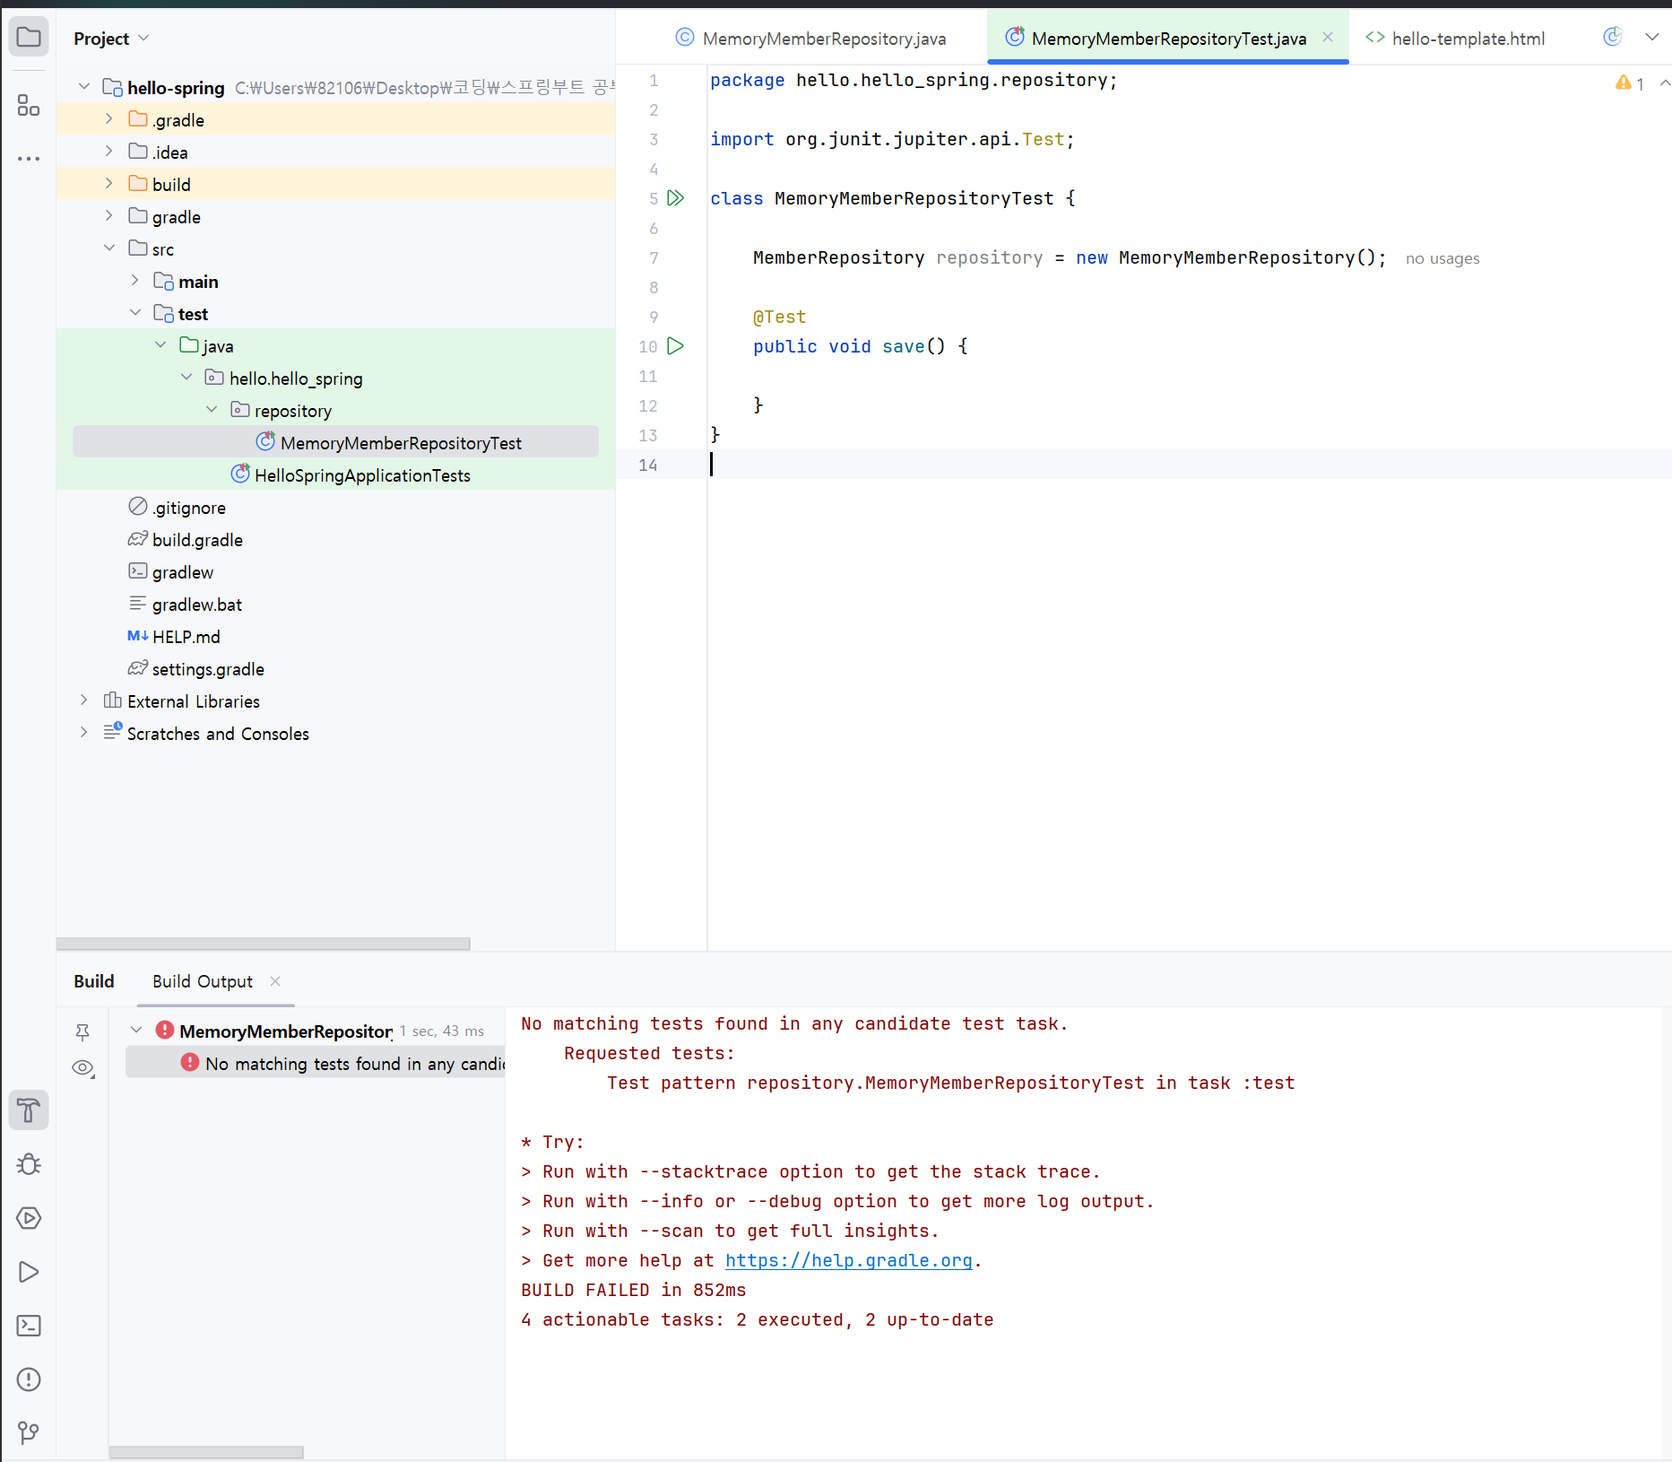Click the build tree horizontal scrollbar
Screen dimensions: 1672x1462
pos(206,1452)
